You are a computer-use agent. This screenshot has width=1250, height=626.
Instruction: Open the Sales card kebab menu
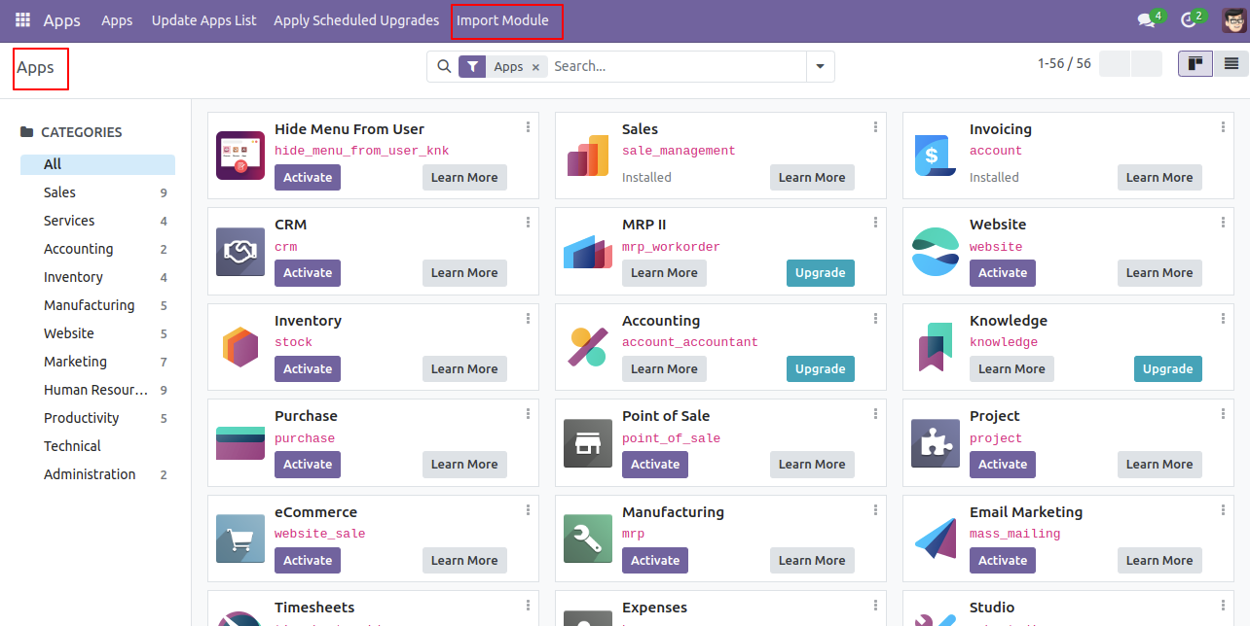coord(875,127)
